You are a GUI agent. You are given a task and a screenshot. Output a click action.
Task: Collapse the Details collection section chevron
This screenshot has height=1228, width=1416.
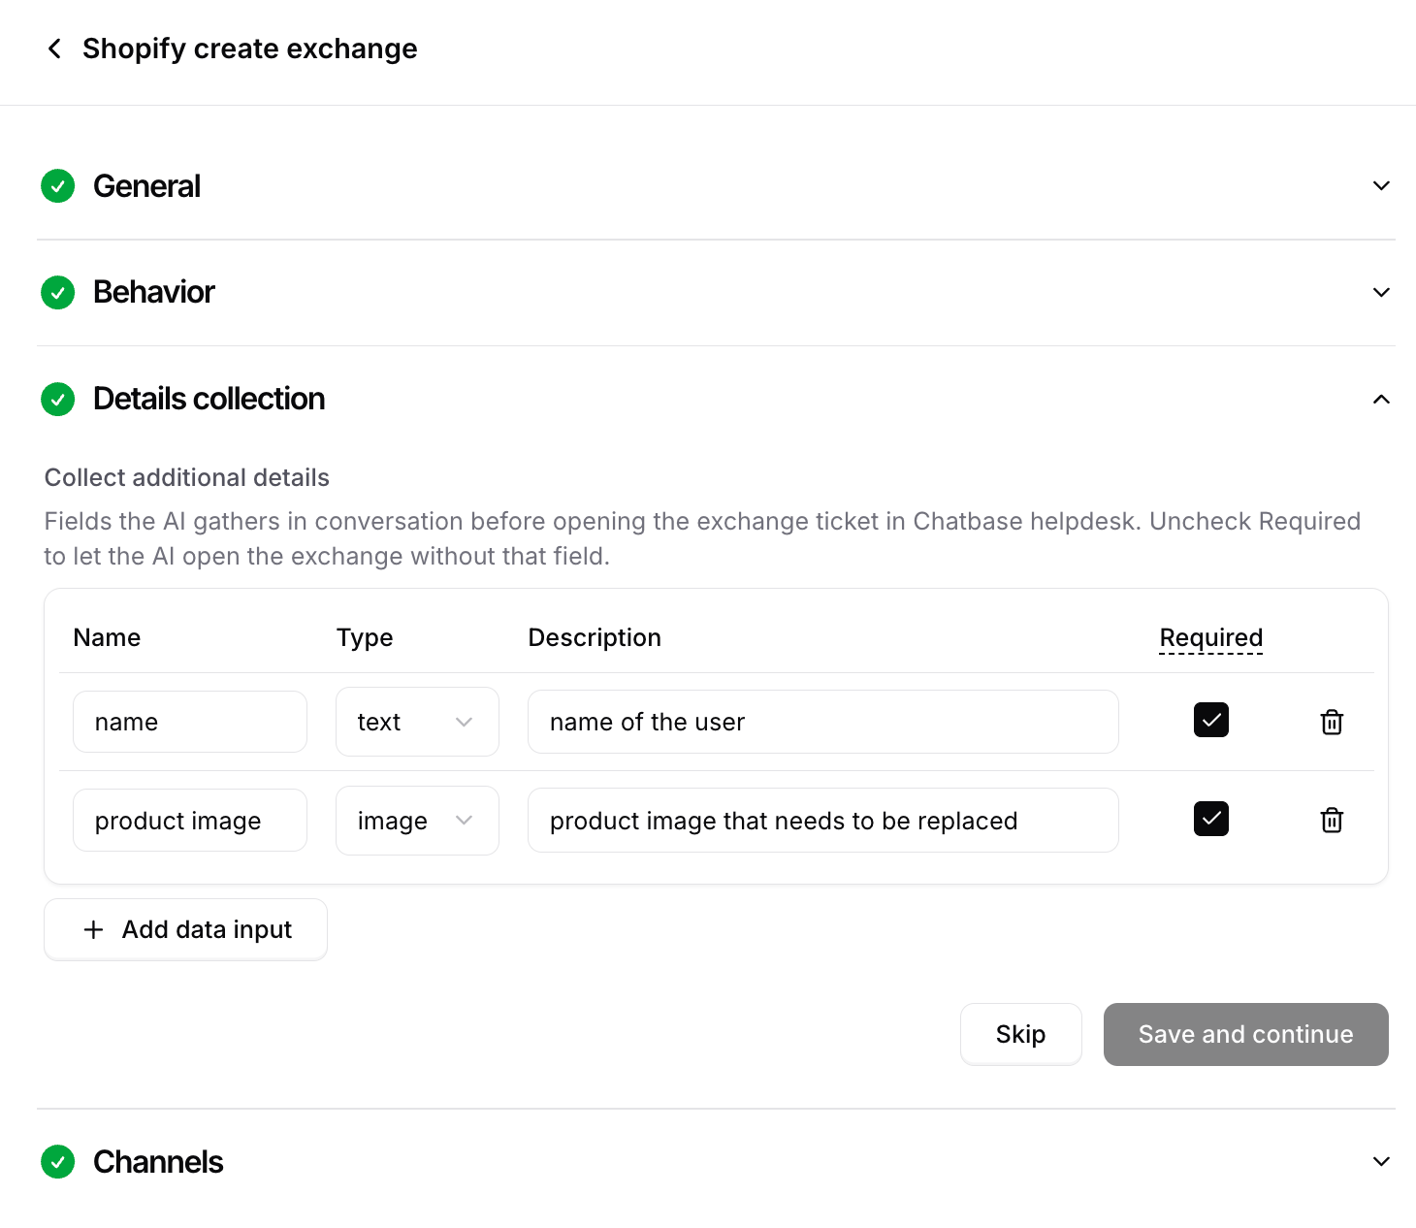click(1381, 399)
